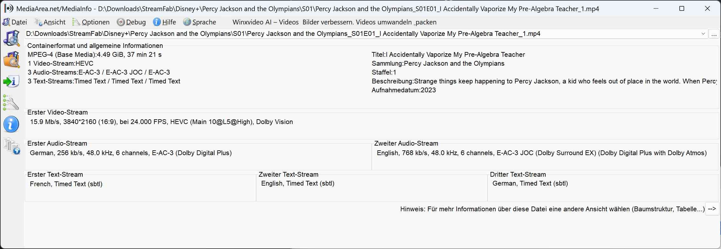The image size is (721, 249).
Task: Click the open folder sidebar icon
Action: pyautogui.click(x=11, y=60)
